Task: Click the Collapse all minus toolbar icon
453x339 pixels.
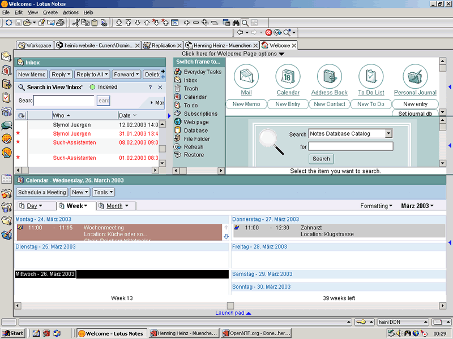Action: pyautogui.click(x=215, y=23)
